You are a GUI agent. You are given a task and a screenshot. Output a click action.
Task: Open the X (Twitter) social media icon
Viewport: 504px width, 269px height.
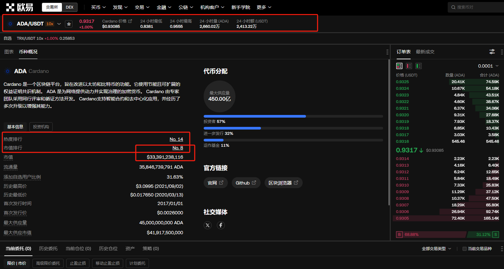(x=208, y=225)
